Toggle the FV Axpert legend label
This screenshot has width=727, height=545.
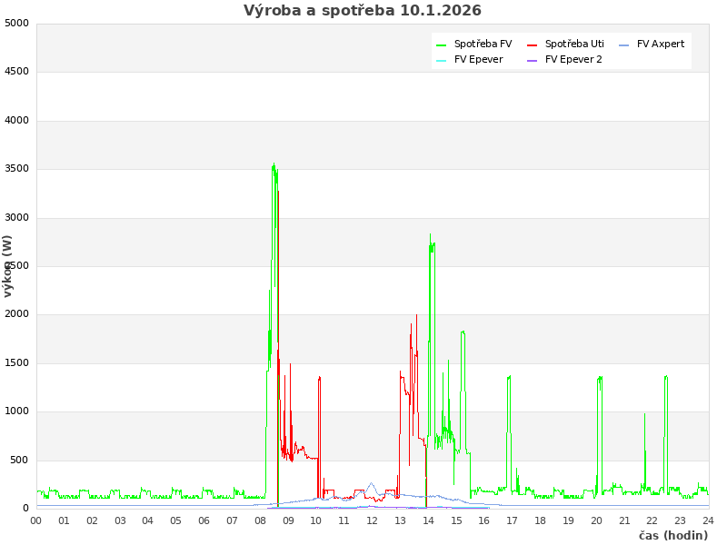[x=661, y=45]
